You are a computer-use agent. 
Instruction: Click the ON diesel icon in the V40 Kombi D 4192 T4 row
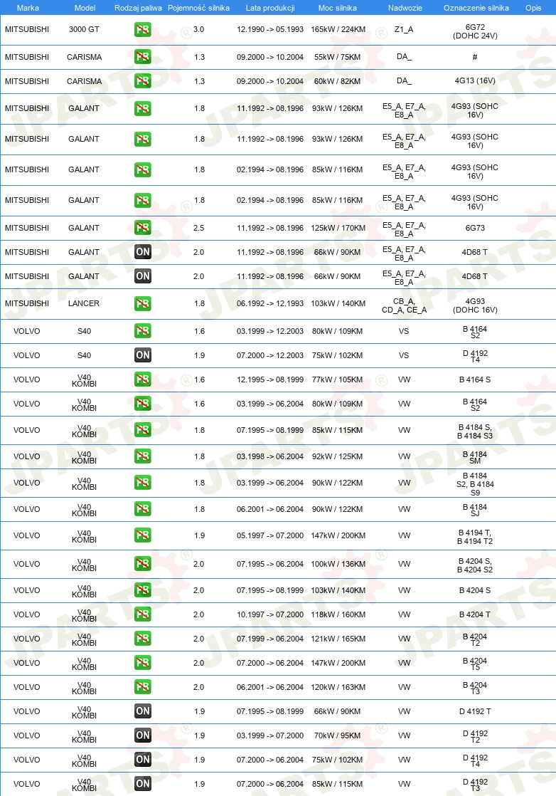tap(142, 760)
